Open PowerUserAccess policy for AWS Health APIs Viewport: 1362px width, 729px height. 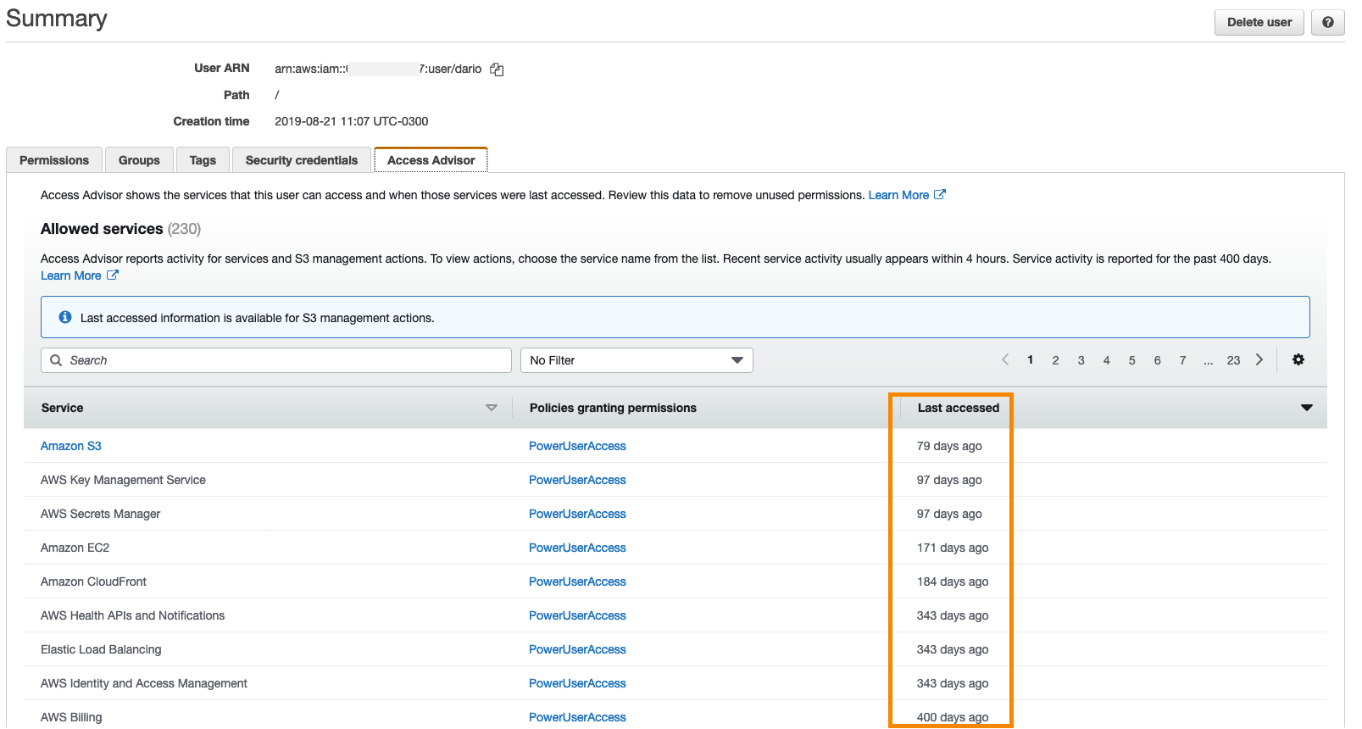pyautogui.click(x=577, y=615)
